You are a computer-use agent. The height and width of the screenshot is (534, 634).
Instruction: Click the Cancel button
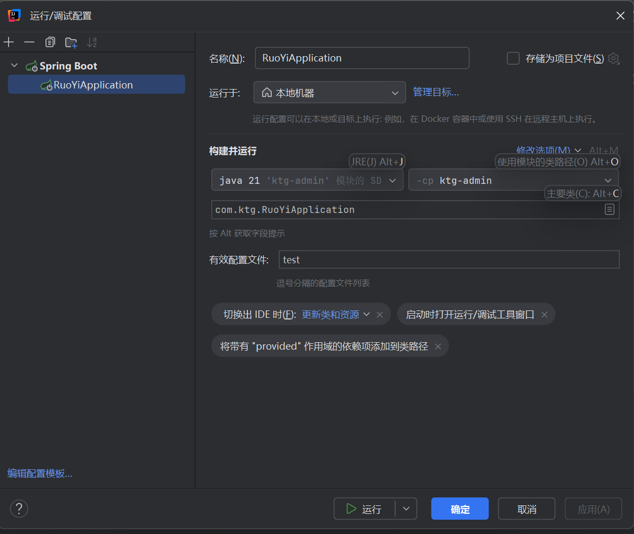click(526, 509)
